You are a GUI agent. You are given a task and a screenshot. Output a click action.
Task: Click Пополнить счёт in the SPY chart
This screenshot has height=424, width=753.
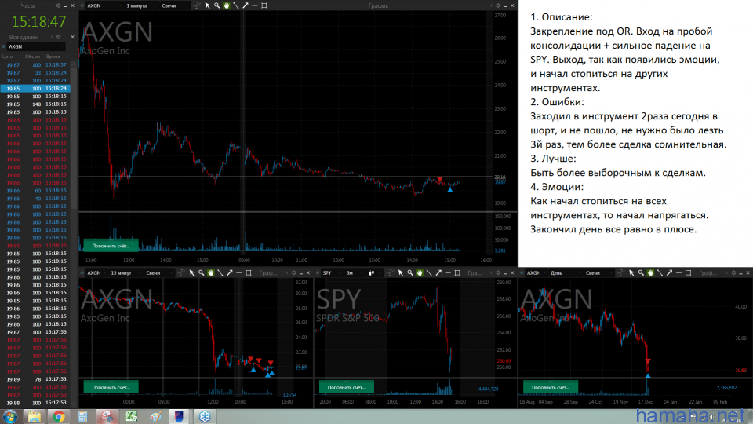pos(346,386)
